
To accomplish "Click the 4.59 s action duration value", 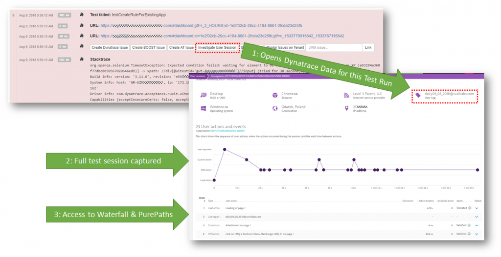I will (430, 208).
